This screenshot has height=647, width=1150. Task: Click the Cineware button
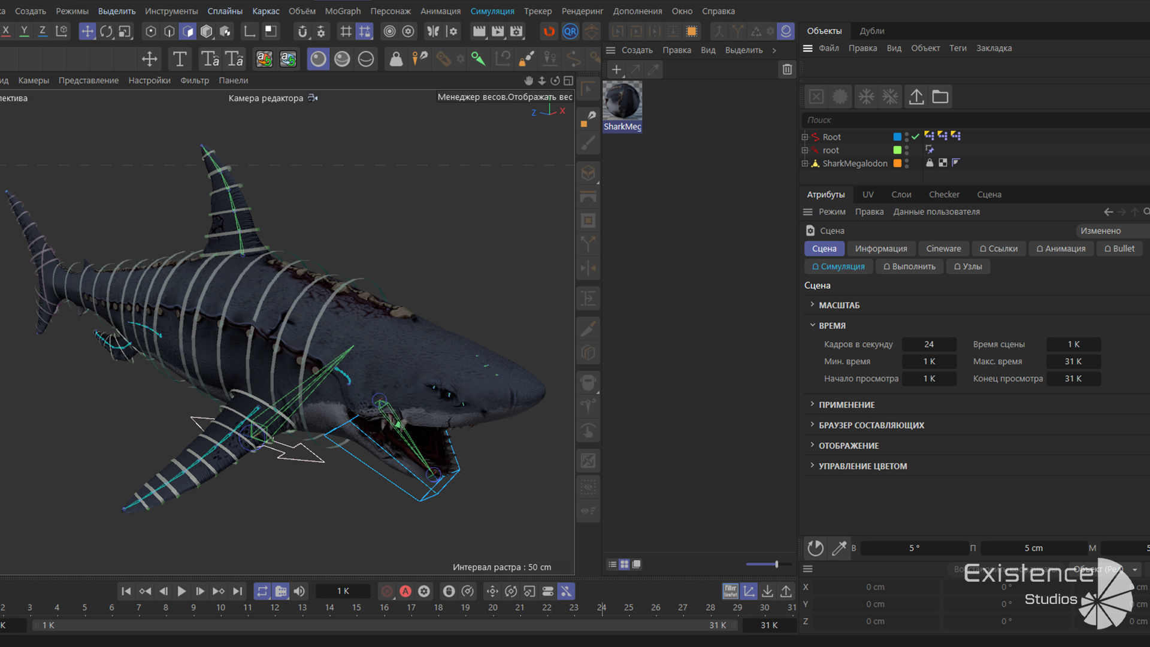[x=943, y=249]
